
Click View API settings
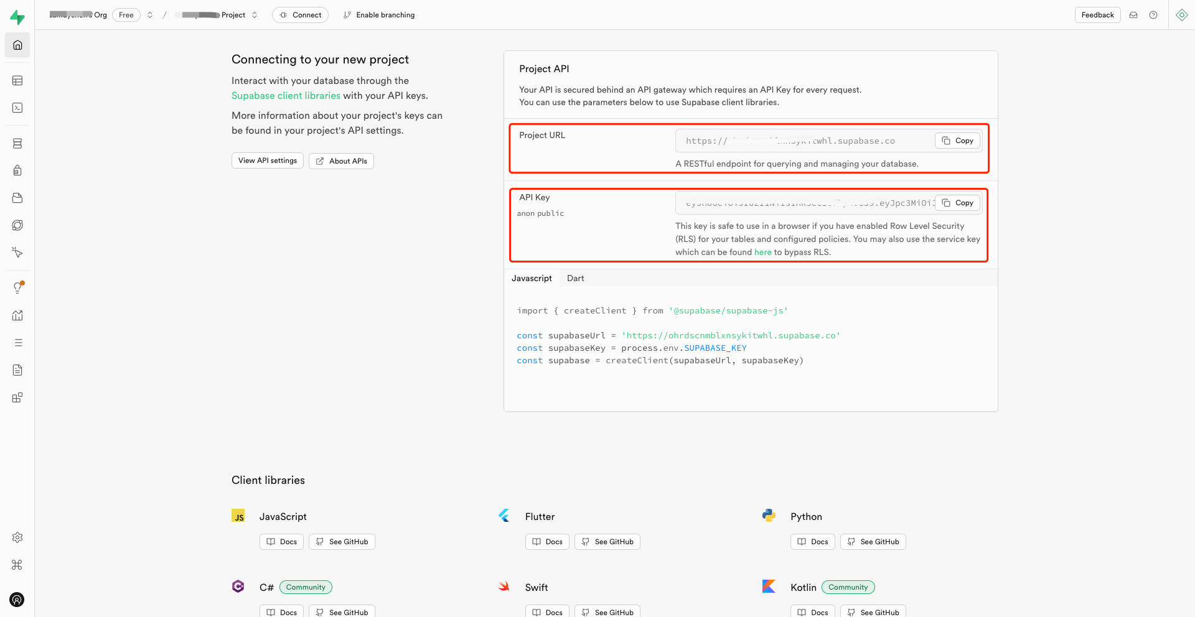[268, 160]
